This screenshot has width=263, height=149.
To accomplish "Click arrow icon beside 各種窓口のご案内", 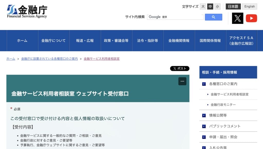I will [x=204, y=84].
